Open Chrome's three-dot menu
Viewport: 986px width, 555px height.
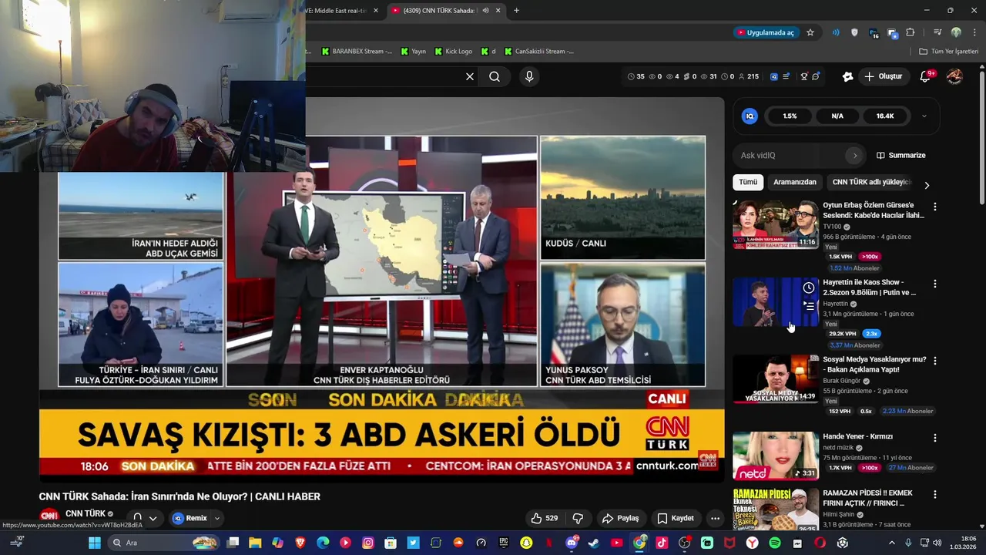pyautogui.click(x=974, y=32)
